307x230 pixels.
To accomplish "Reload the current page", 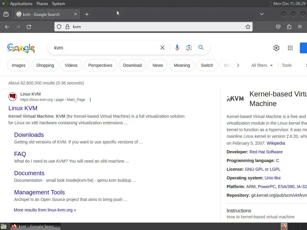I will coord(29,27).
